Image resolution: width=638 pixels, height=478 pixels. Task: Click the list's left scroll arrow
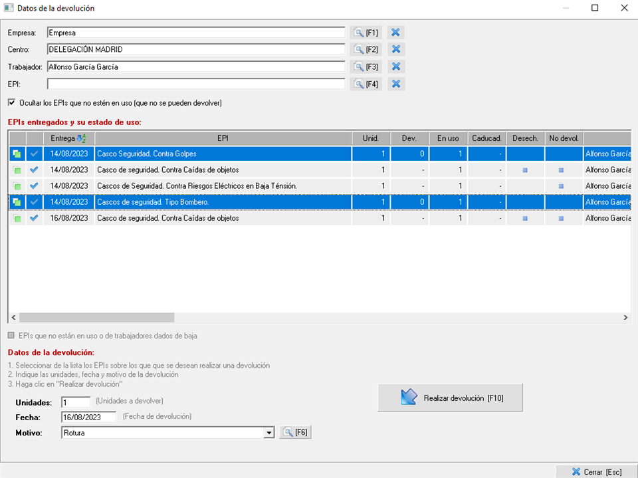13,317
